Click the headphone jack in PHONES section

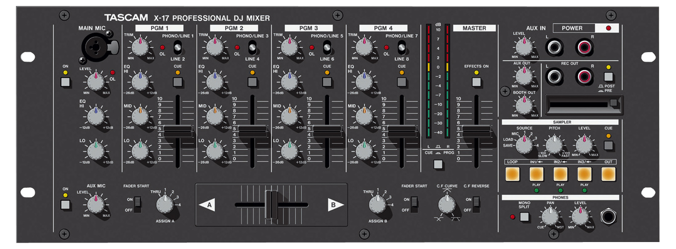tap(608, 217)
